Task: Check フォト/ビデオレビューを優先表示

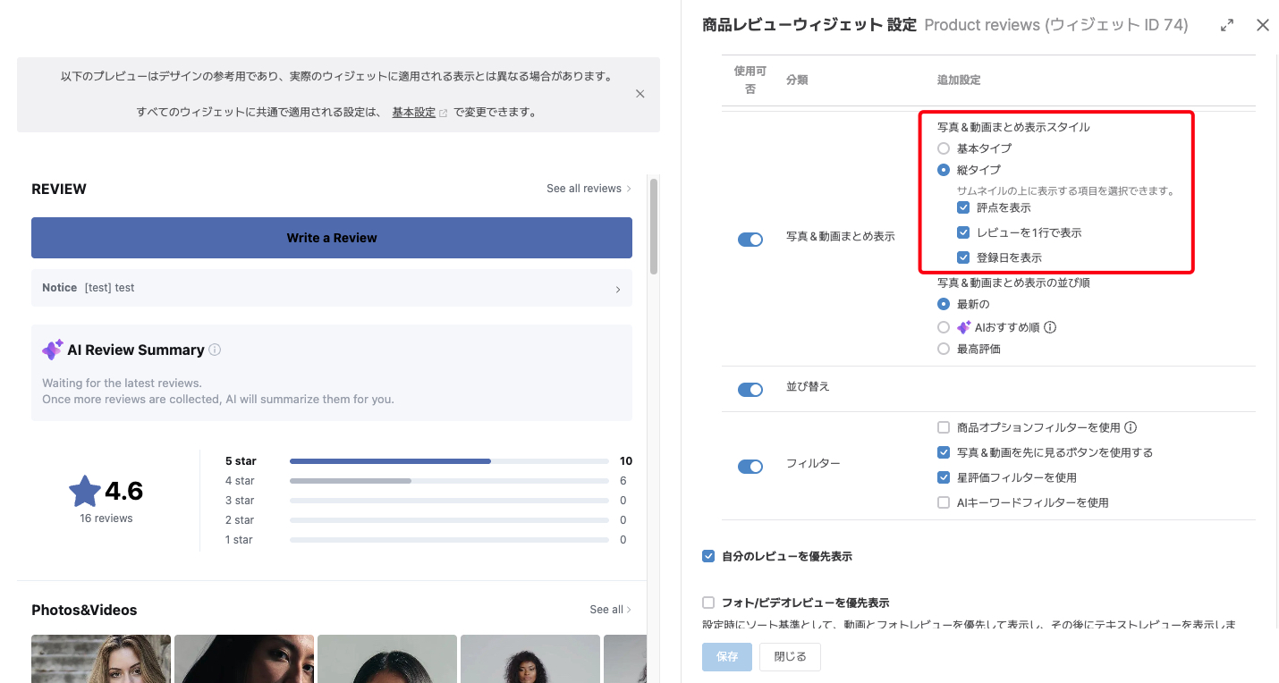Action: pyautogui.click(x=708, y=603)
